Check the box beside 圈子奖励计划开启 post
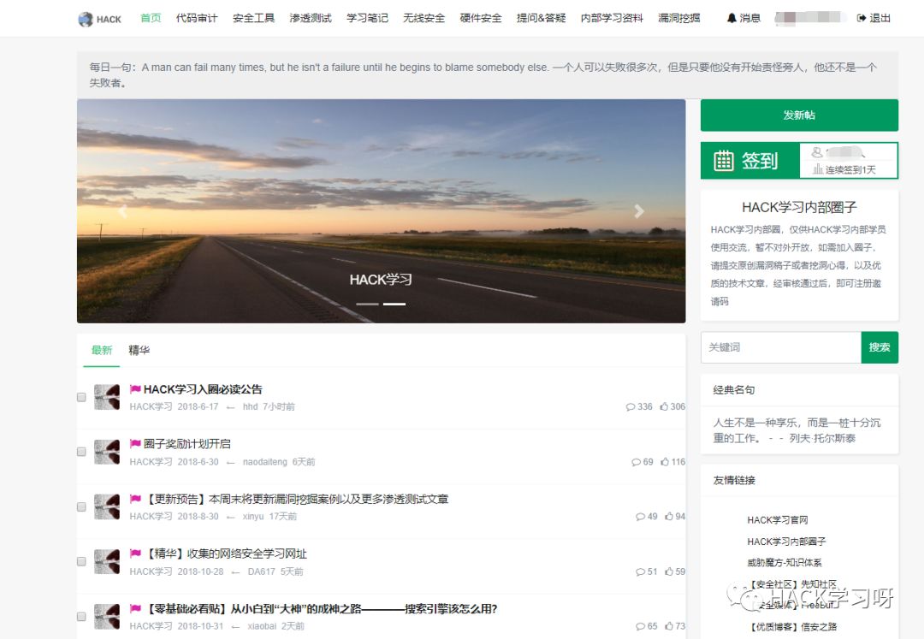Image resolution: width=924 pixels, height=639 pixels. (x=81, y=452)
